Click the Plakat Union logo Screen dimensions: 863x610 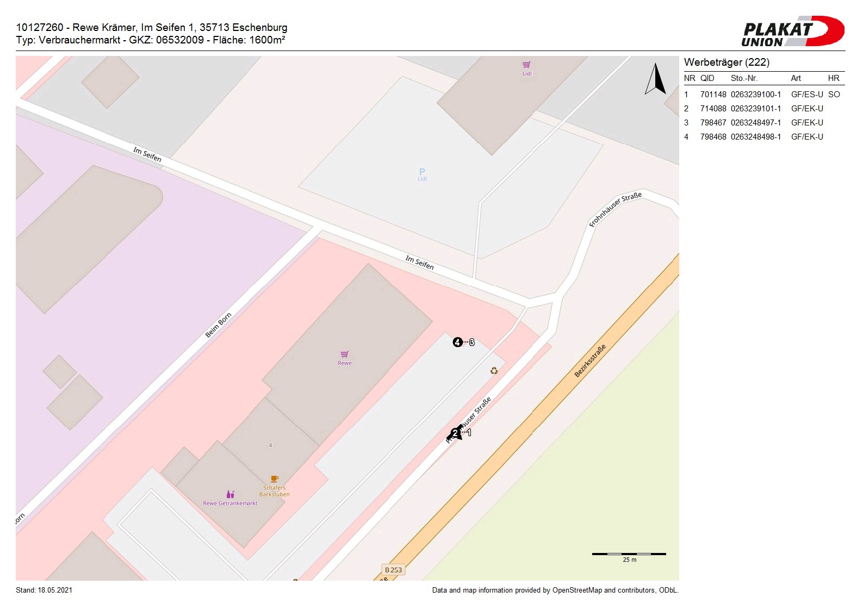coord(792,32)
